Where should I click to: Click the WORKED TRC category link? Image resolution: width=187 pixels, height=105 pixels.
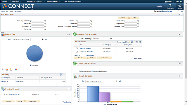coord(5,81)
